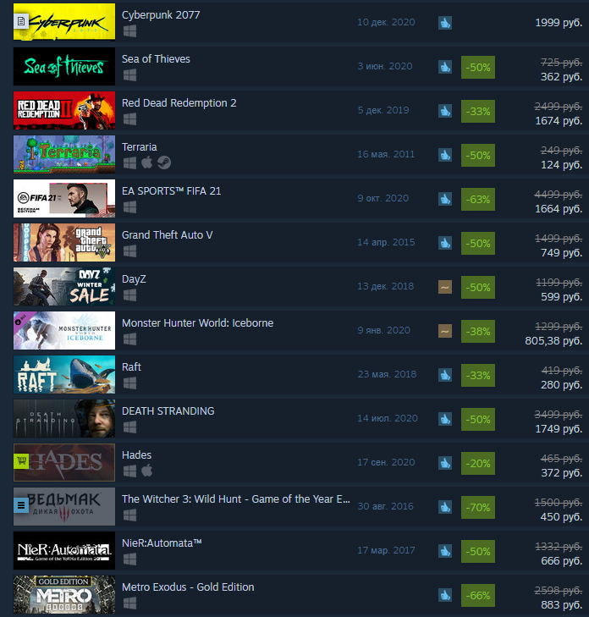Select the DEATH STRANDING game title
This screenshot has height=617, width=589.
tap(168, 411)
